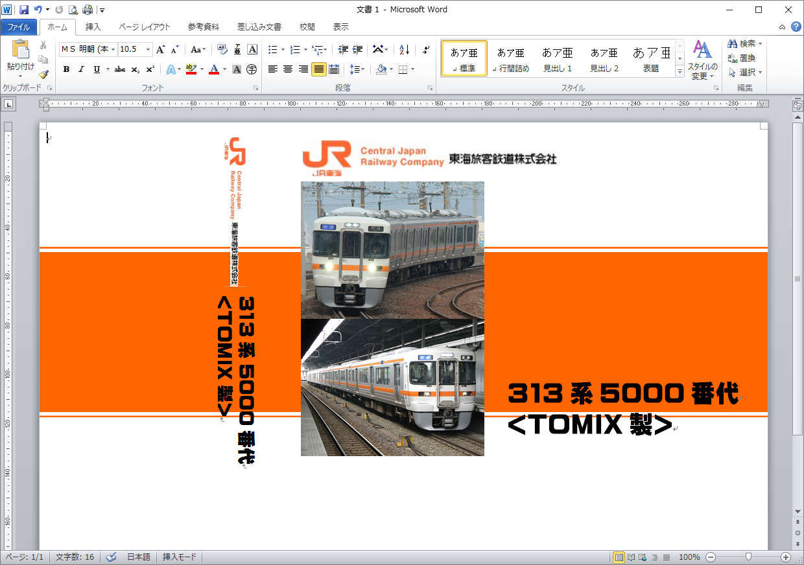Click the distributed alignment icon

(x=334, y=69)
